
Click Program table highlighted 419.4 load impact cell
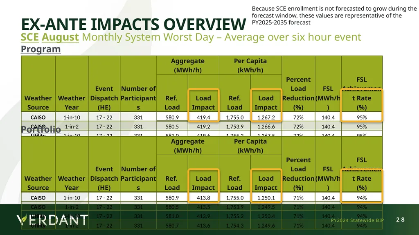pyautogui.click(x=203, y=117)
